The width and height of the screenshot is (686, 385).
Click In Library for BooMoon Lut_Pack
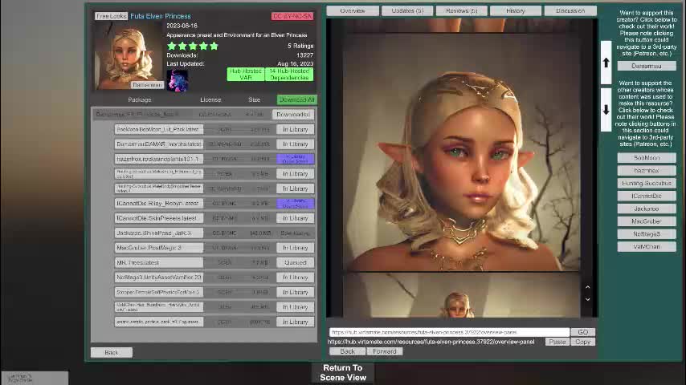[x=296, y=129]
